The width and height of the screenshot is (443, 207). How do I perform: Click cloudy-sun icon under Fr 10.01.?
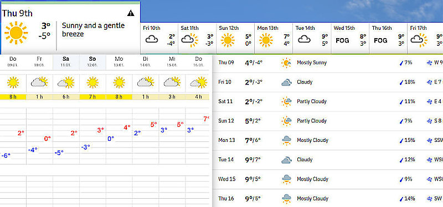(x=39, y=82)
